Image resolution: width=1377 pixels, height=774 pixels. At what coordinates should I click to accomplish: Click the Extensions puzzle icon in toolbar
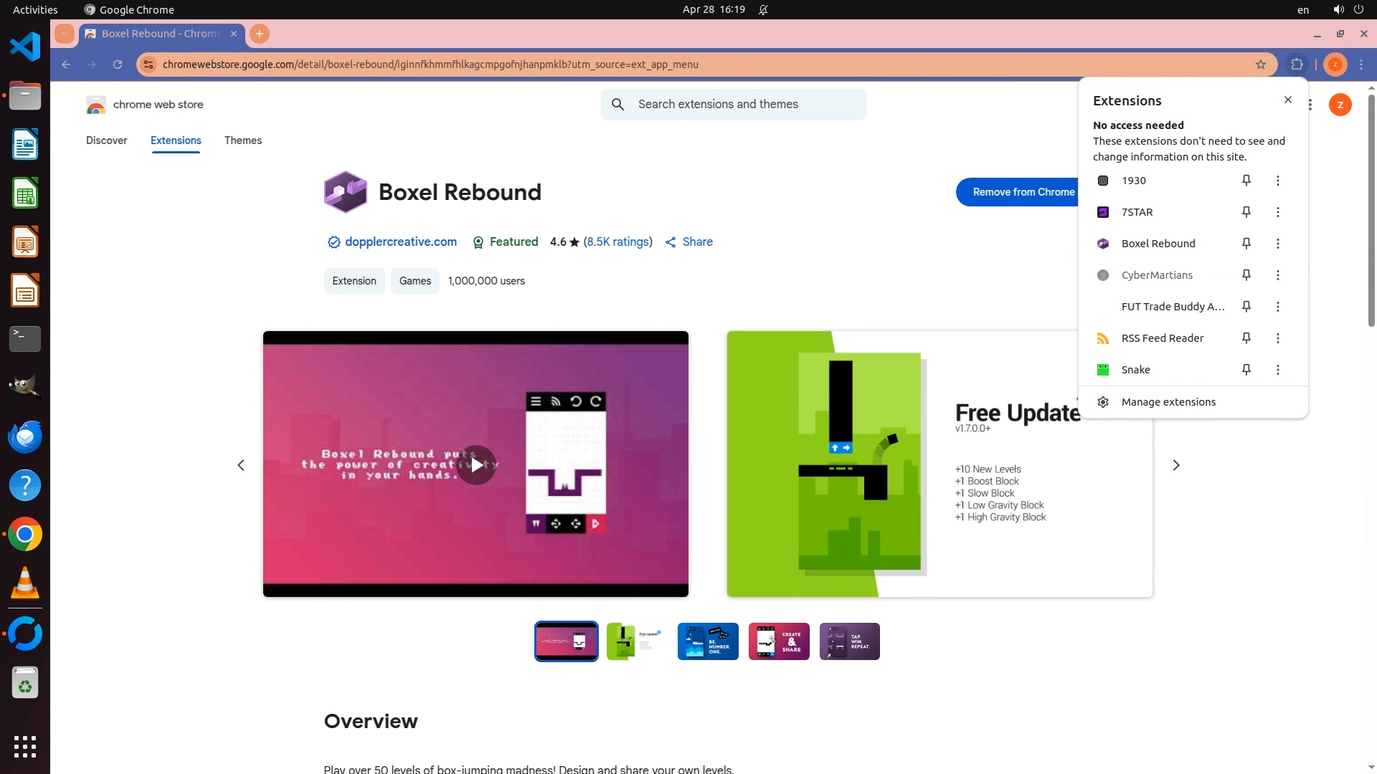pyautogui.click(x=1297, y=64)
